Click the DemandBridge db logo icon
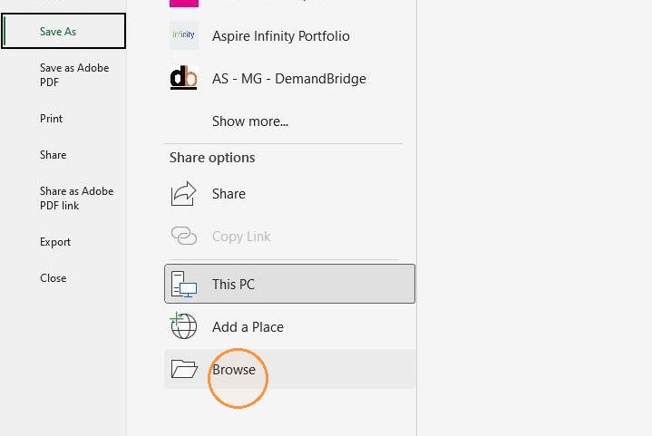Screen dimensions: 652x436 184,78
